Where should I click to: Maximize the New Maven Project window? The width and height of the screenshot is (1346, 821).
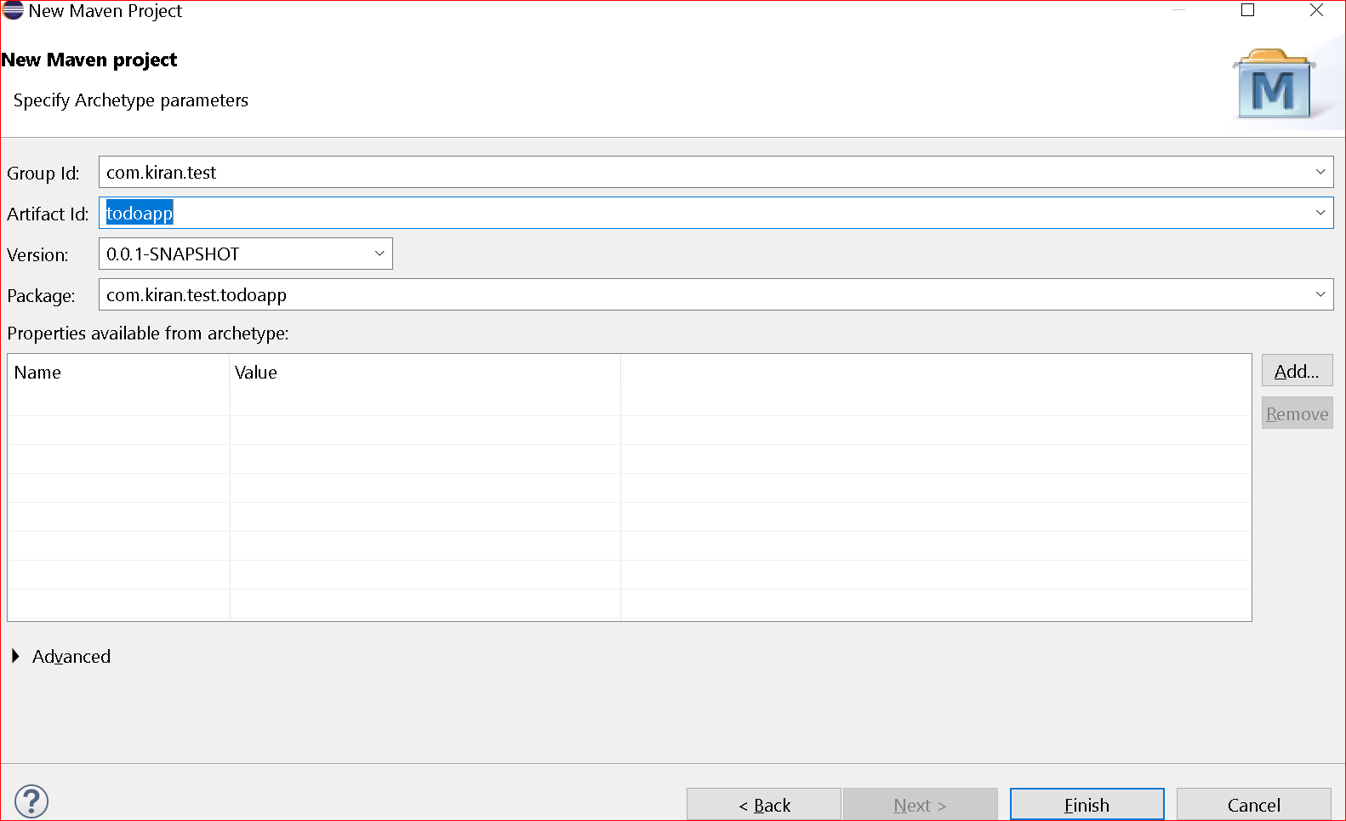[x=1247, y=10]
